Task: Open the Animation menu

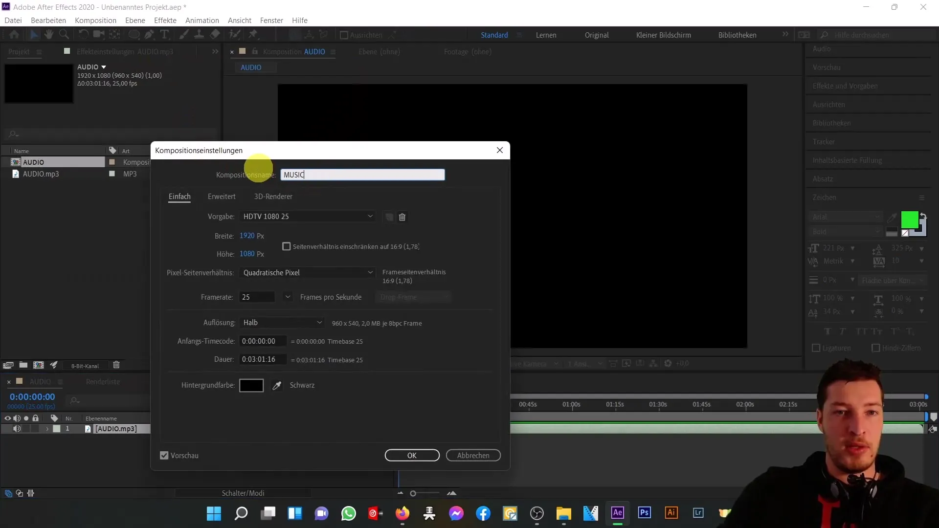Action: tap(202, 21)
